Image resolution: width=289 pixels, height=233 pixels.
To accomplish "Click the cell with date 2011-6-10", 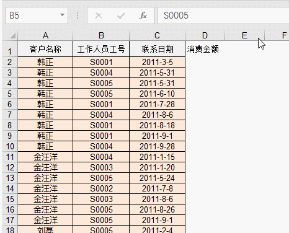I will coord(157,94).
